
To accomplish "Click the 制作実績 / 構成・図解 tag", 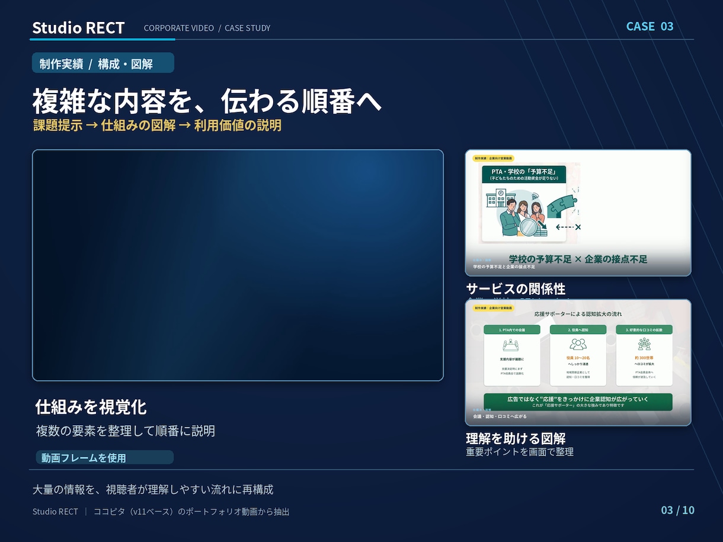I will point(103,63).
